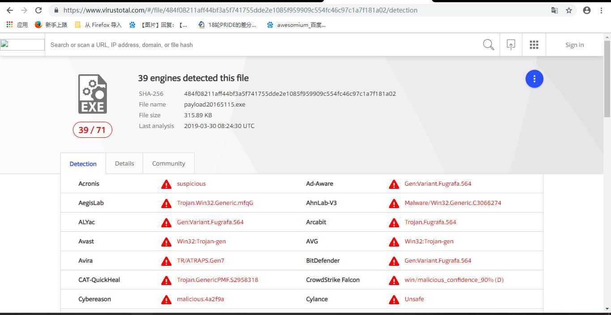Viewport: 611px width, 315px height.
Task: Click win/malicious_confidence_90% (D) result
Action: point(454,280)
